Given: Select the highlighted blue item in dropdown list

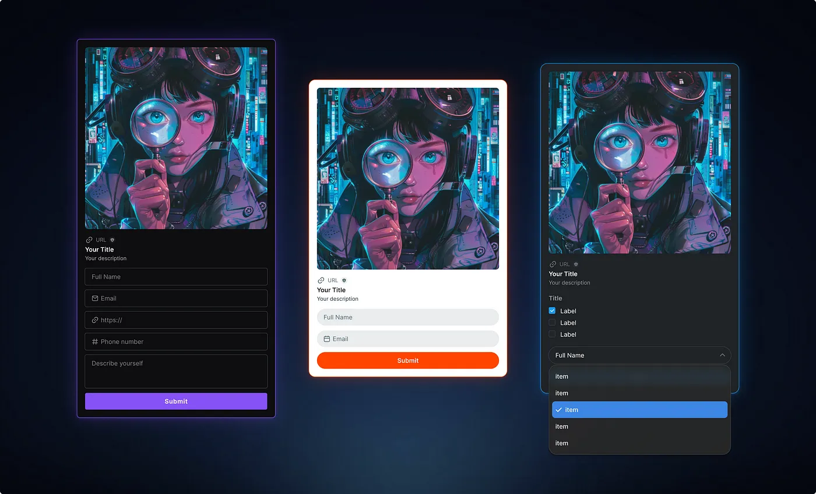Looking at the screenshot, I should coord(639,410).
